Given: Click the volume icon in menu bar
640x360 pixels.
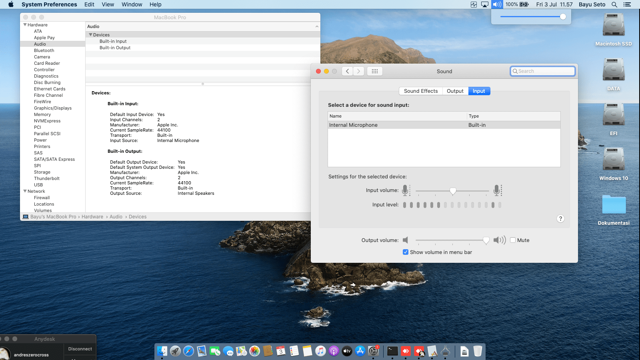Looking at the screenshot, I should pyautogui.click(x=497, y=4).
